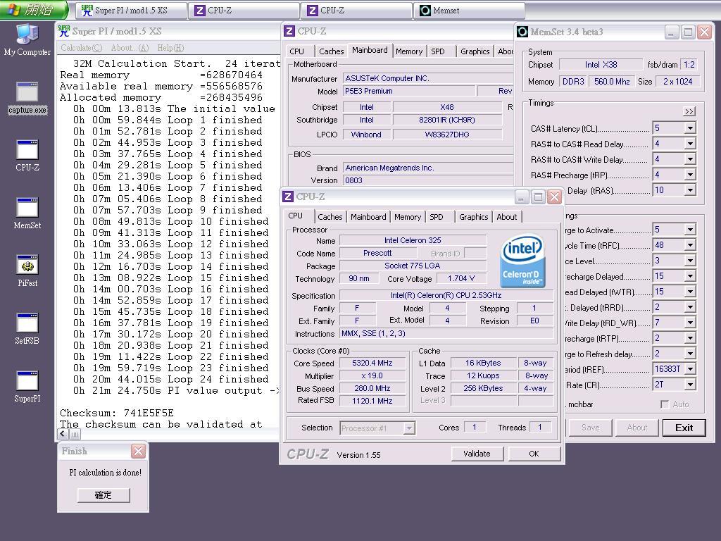This screenshot has height=541, width=721.
Task: Open Help menu in Super PI
Action: 170,48
